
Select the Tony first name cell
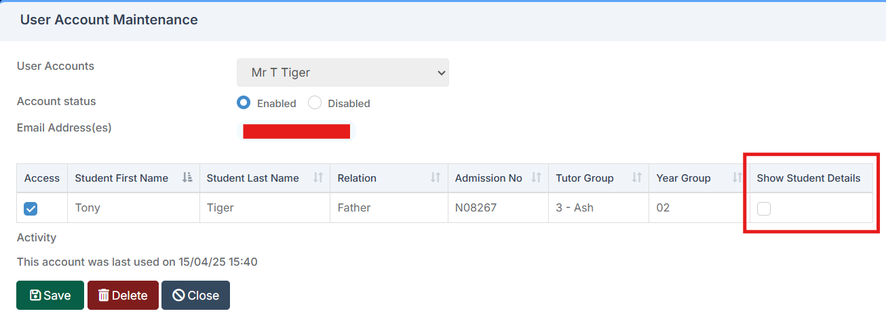coord(88,208)
